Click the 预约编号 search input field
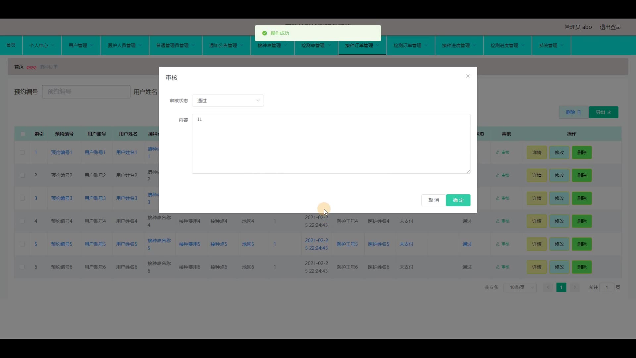The width and height of the screenshot is (636, 358). [86, 91]
